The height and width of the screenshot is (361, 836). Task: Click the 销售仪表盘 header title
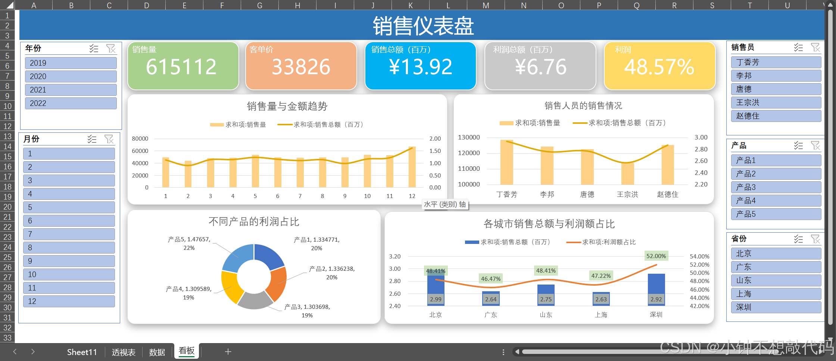(423, 26)
